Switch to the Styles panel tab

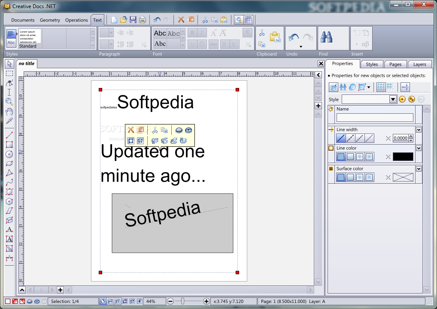372,64
